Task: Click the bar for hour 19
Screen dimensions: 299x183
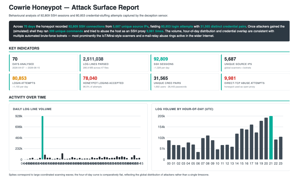Action: (x=261, y=140)
